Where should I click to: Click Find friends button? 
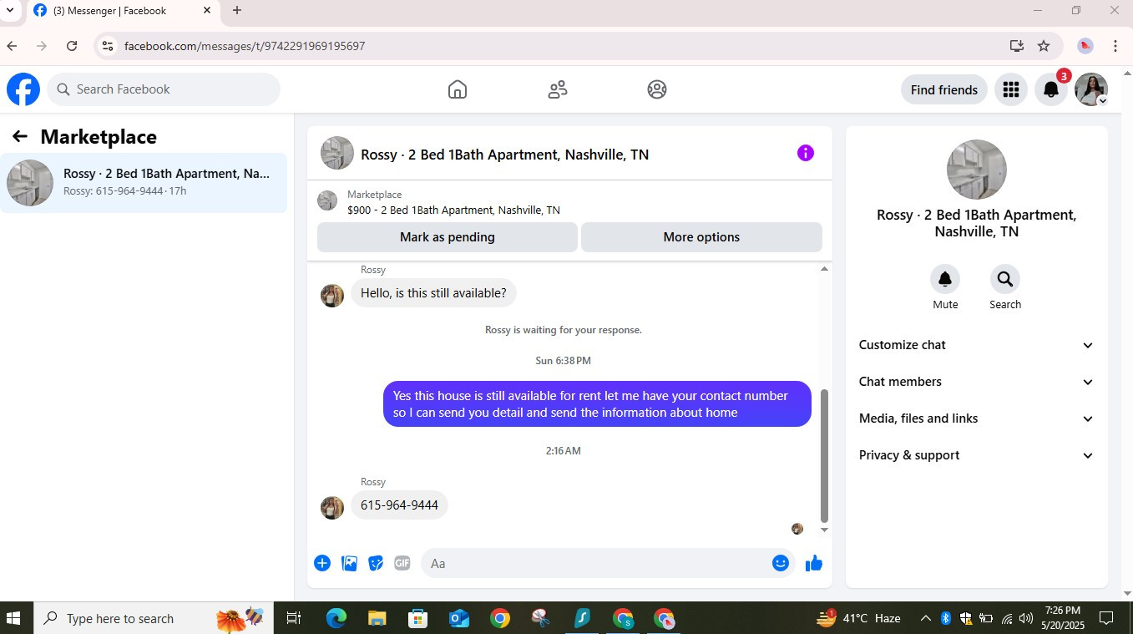point(944,89)
